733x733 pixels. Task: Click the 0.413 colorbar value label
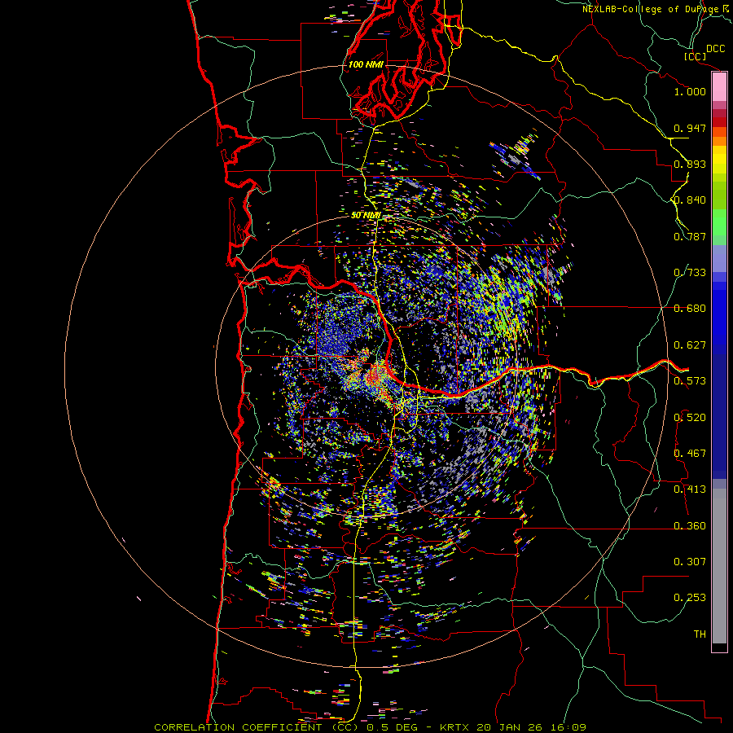point(690,489)
